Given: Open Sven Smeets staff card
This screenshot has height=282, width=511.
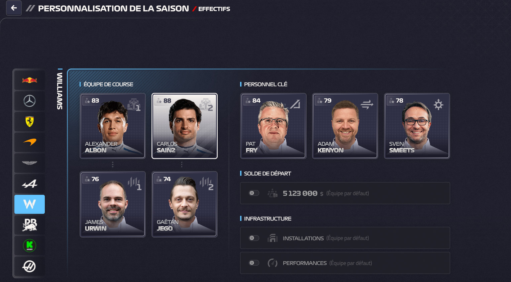Looking at the screenshot, I should click(x=417, y=126).
